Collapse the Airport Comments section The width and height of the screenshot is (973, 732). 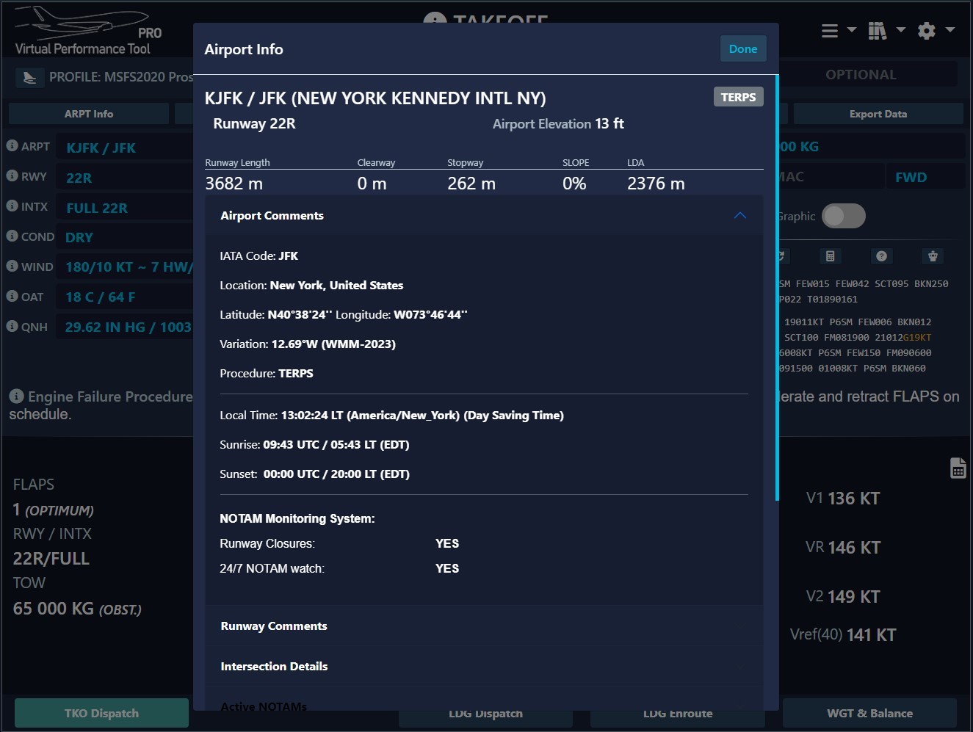coord(739,216)
